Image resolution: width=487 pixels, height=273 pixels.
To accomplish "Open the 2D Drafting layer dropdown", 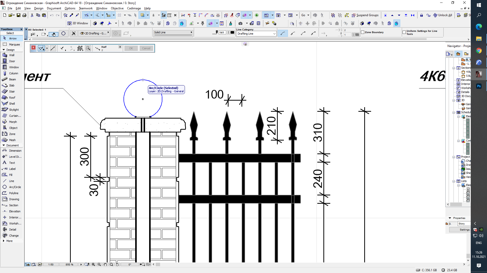I will tap(94, 33).
